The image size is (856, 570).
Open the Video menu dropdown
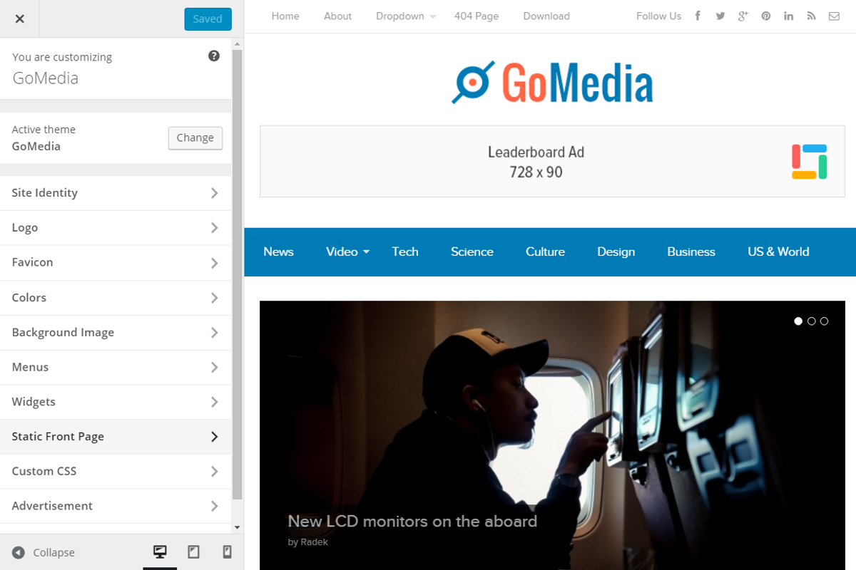pyautogui.click(x=347, y=252)
